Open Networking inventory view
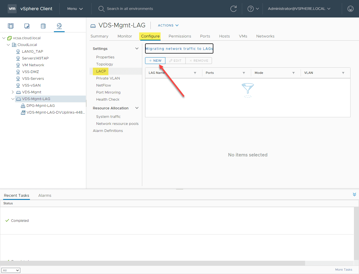 pyautogui.click(x=59, y=26)
